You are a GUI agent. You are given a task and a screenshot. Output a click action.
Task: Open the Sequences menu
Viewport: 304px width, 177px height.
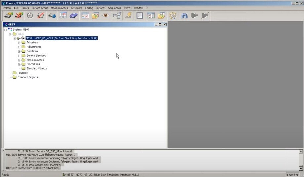[x=114, y=8]
